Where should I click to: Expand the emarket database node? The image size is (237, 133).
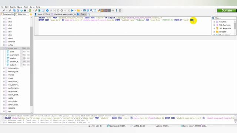click(4, 42)
